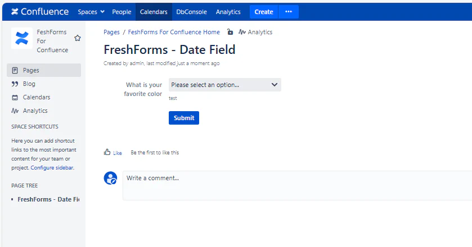
Task: Submit the favorite color form
Action: (184, 118)
